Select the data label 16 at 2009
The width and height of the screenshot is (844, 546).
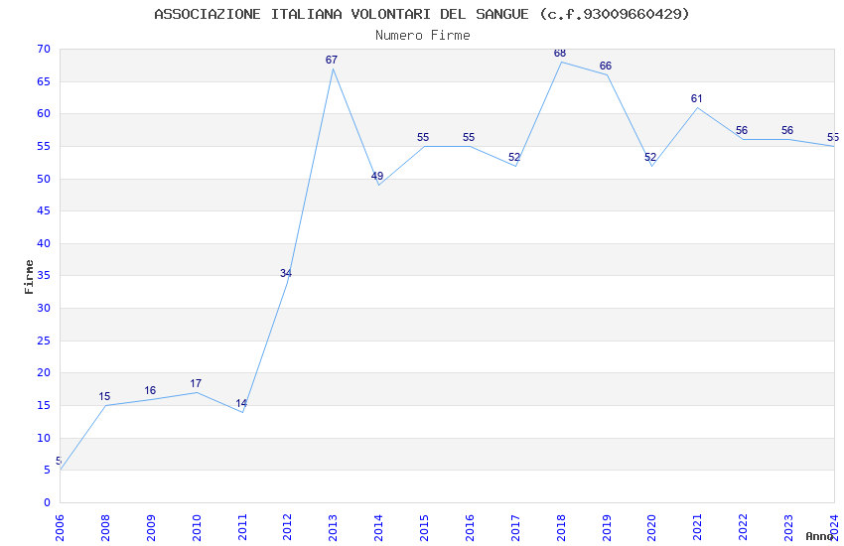[x=150, y=390]
